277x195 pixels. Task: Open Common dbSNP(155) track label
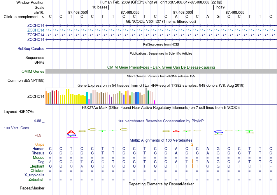click(x=26, y=81)
